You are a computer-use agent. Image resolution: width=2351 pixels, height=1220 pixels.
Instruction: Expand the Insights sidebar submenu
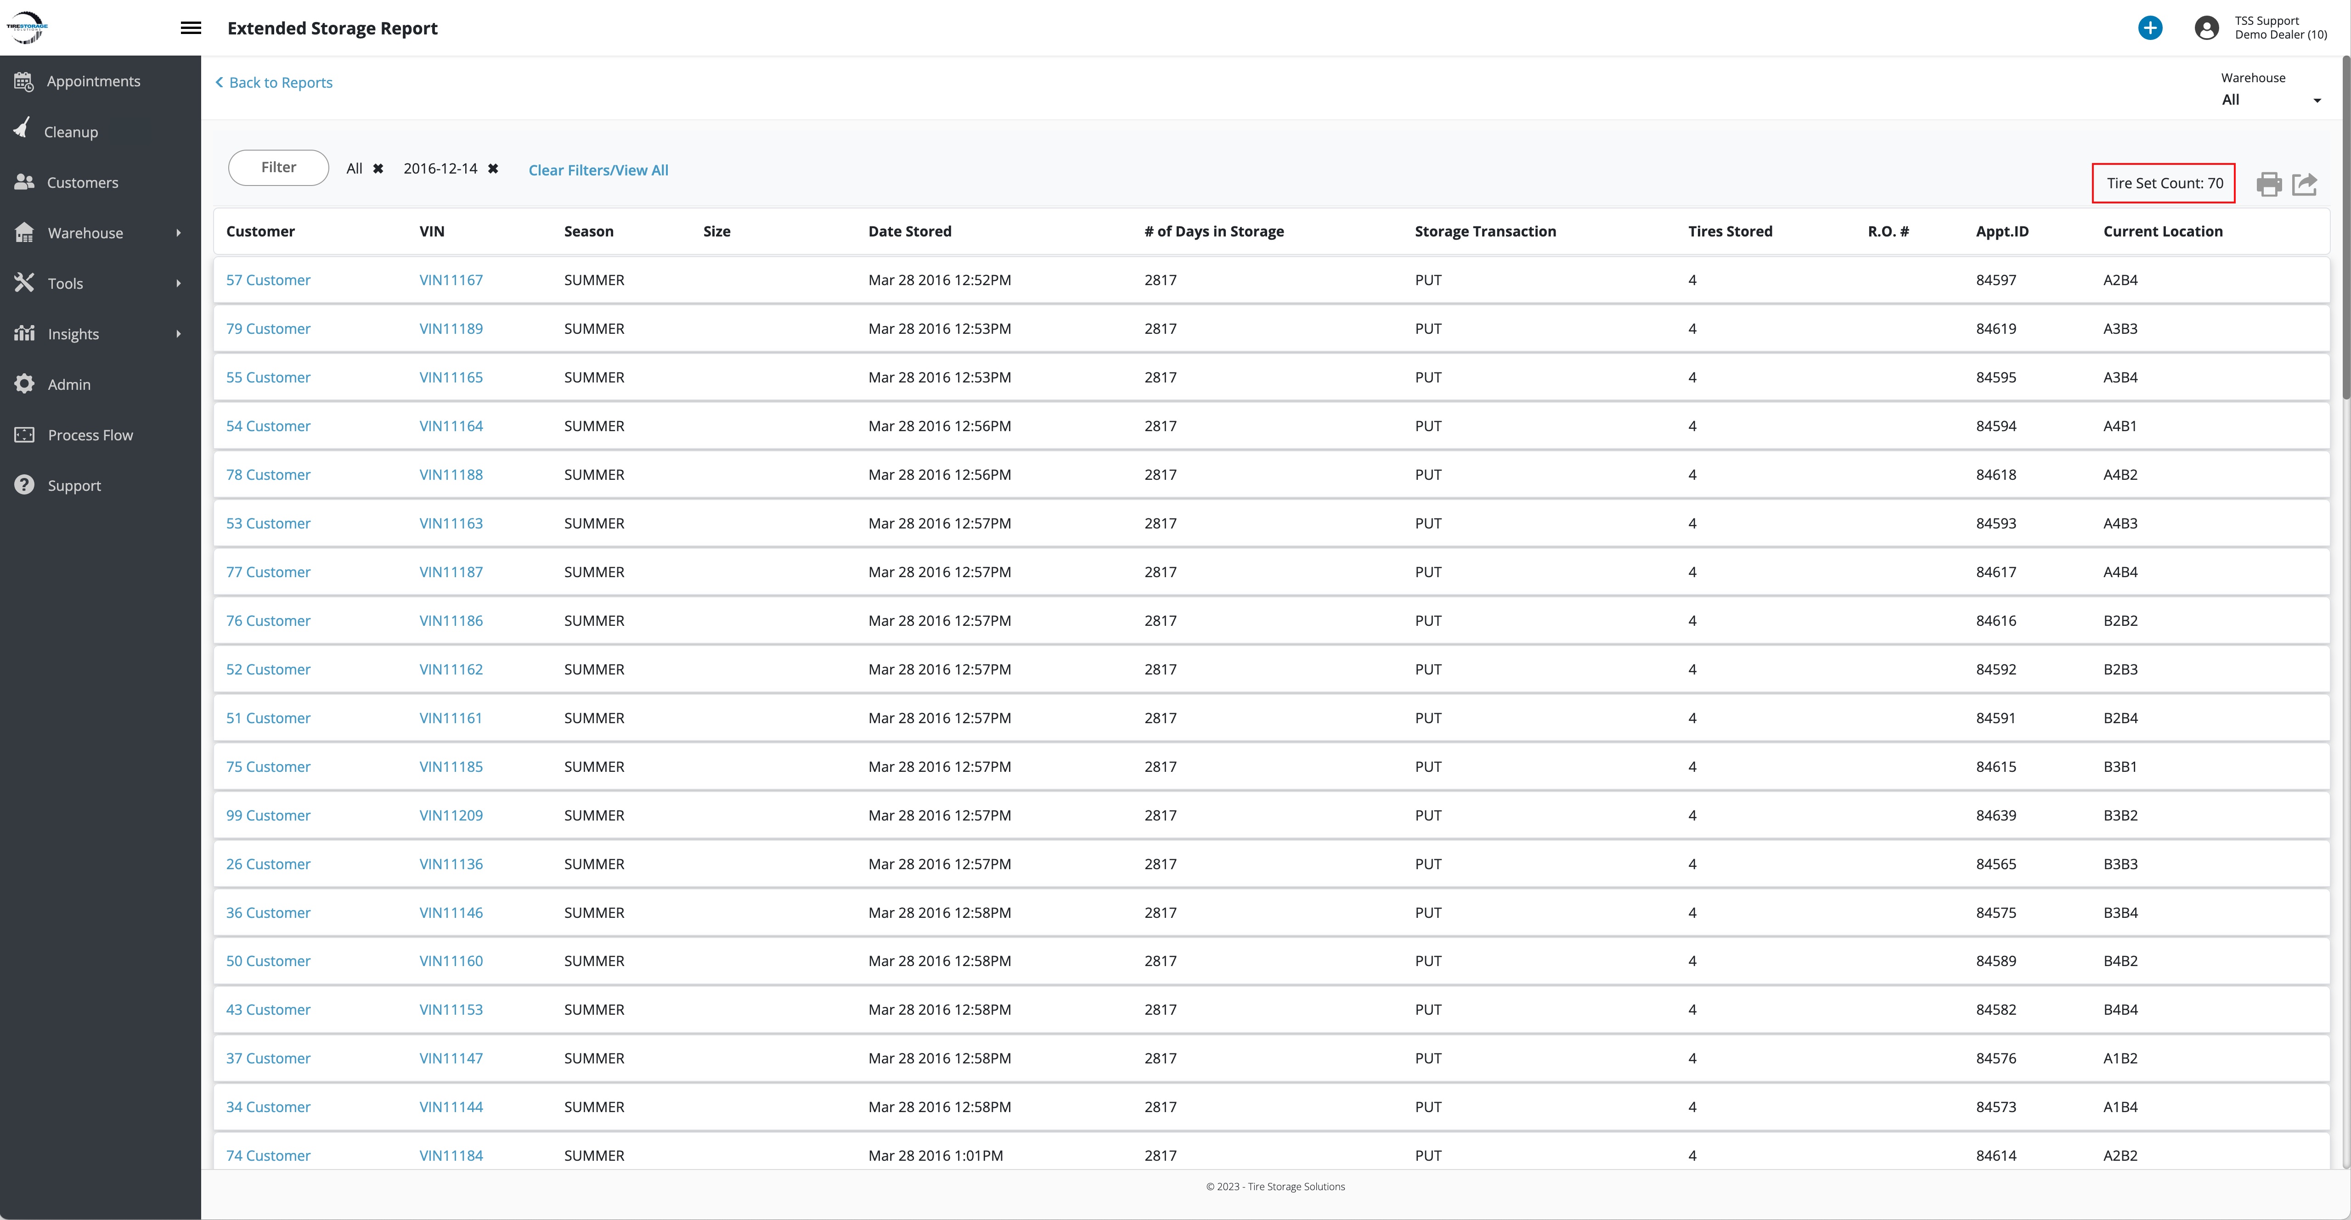pos(178,334)
